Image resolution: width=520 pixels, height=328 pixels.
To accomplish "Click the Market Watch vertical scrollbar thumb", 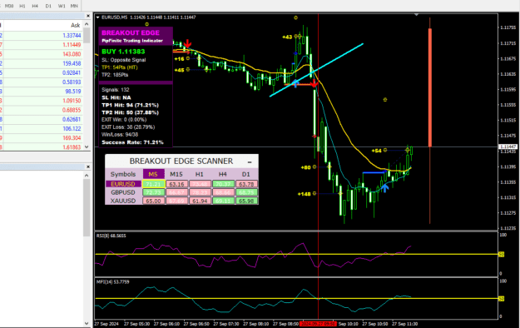I will (87, 35).
